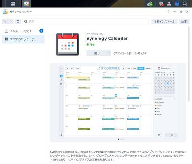Click the search package input field
The image size is (192, 164).
(85, 22)
